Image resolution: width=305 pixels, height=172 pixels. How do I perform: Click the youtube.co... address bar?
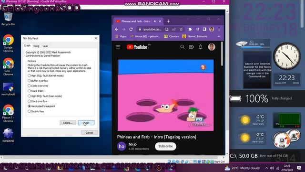(x=152, y=29)
